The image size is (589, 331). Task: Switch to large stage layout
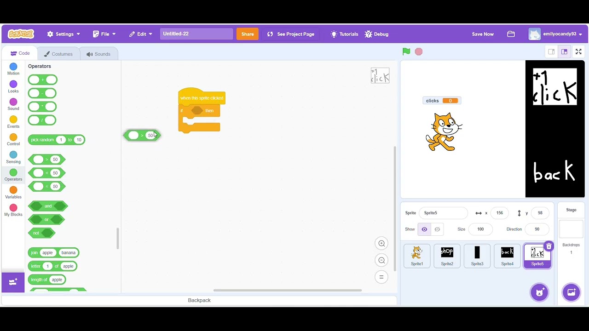point(564,51)
